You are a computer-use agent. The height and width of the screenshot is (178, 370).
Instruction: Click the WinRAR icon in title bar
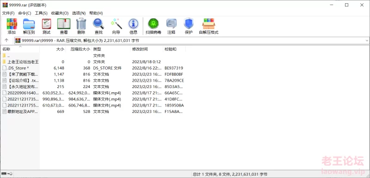(5, 5)
